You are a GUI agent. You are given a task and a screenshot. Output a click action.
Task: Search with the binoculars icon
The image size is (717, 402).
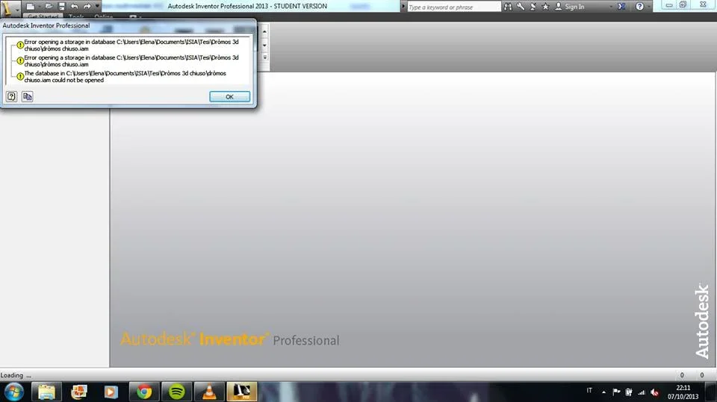tap(508, 7)
